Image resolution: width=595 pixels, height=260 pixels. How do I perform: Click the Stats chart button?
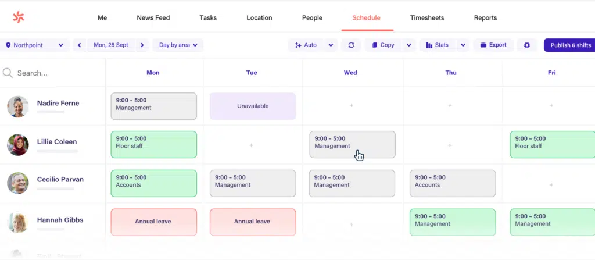pos(437,45)
